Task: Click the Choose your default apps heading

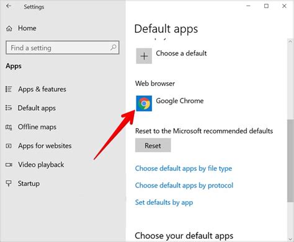Action: [x=184, y=236]
